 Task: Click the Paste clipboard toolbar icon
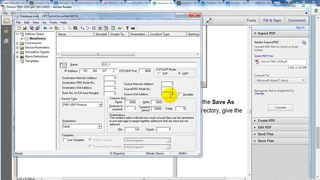pos(75,28)
